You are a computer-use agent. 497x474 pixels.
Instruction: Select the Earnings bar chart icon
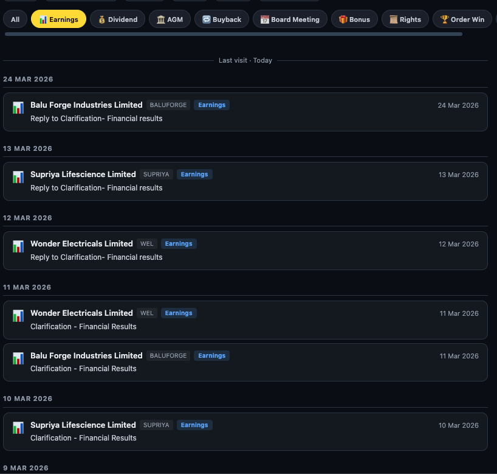click(x=43, y=19)
